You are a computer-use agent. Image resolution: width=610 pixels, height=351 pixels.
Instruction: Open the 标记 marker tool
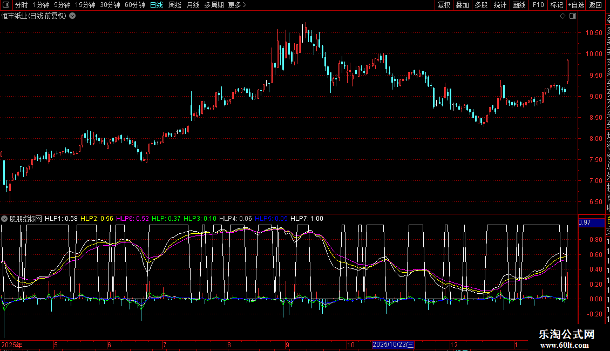(x=556, y=5)
